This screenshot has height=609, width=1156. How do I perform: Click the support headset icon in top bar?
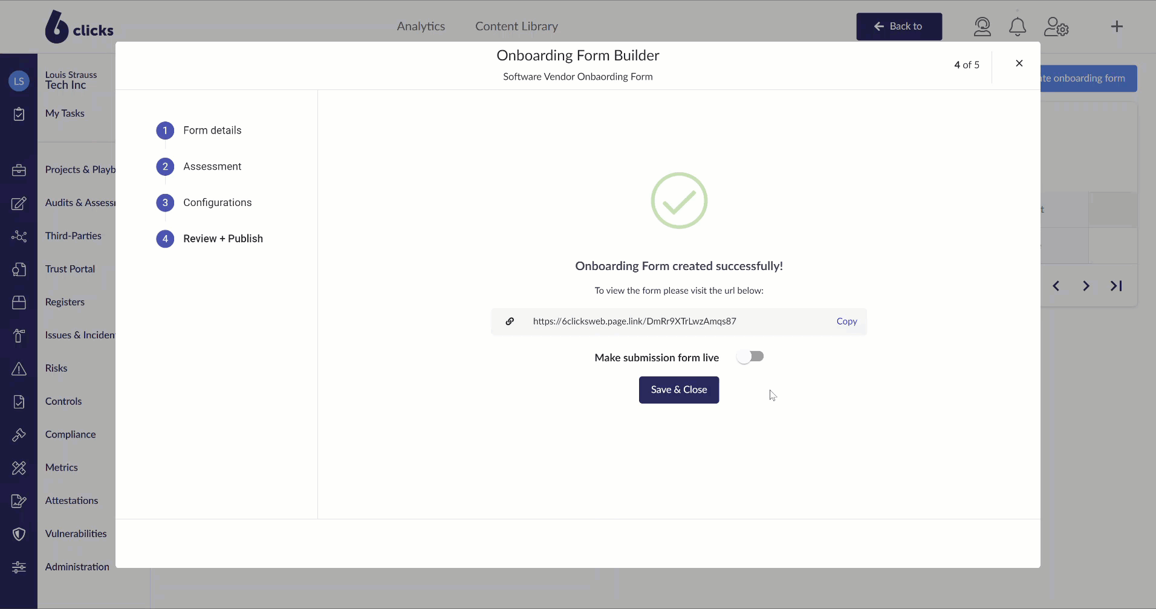click(x=982, y=27)
